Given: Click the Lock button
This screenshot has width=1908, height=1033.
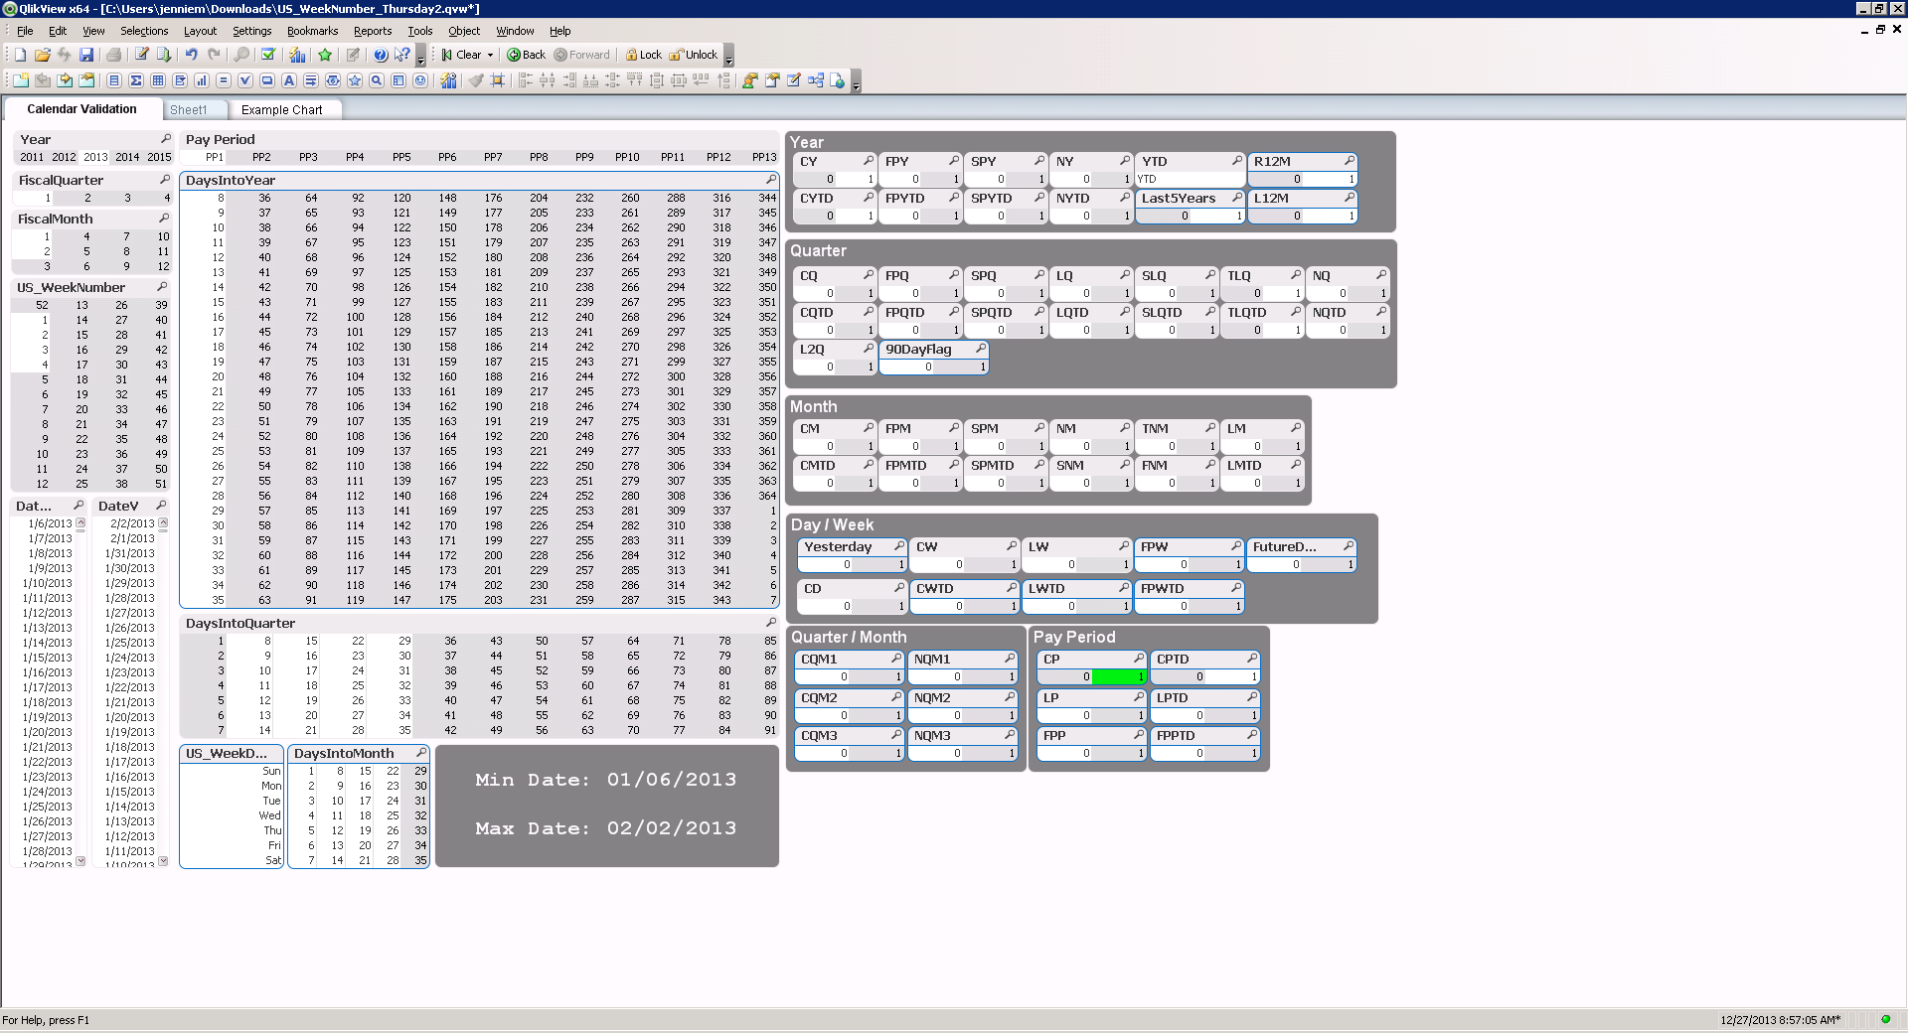Looking at the screenshot, I should [643, 56].
